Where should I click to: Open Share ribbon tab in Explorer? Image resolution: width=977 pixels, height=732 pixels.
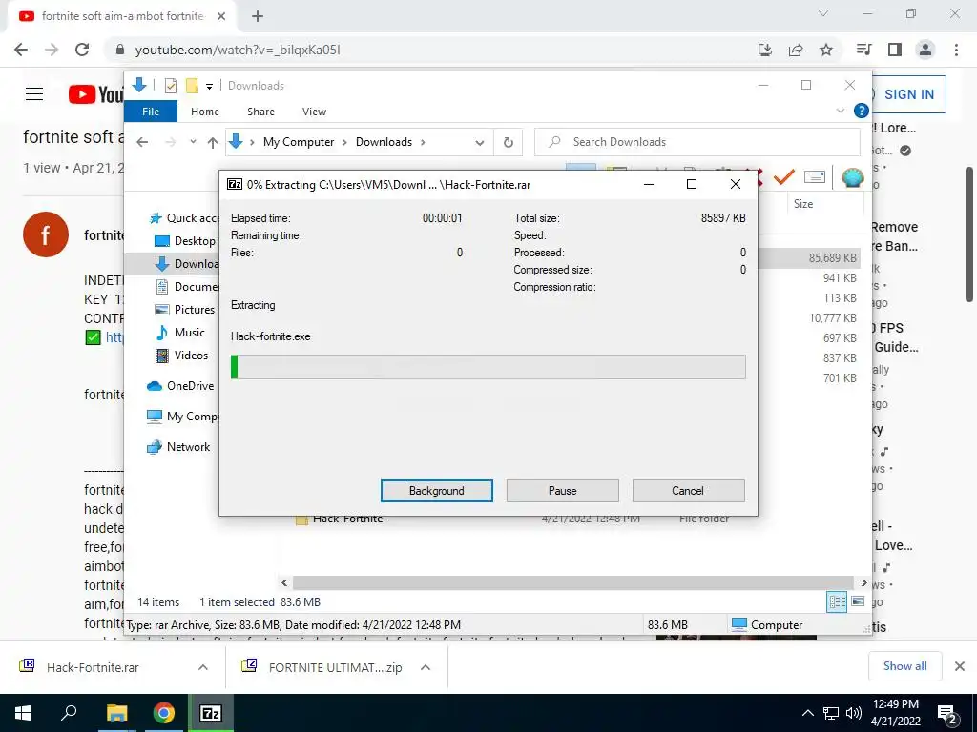pyautogui.click(x=260, y=112)
